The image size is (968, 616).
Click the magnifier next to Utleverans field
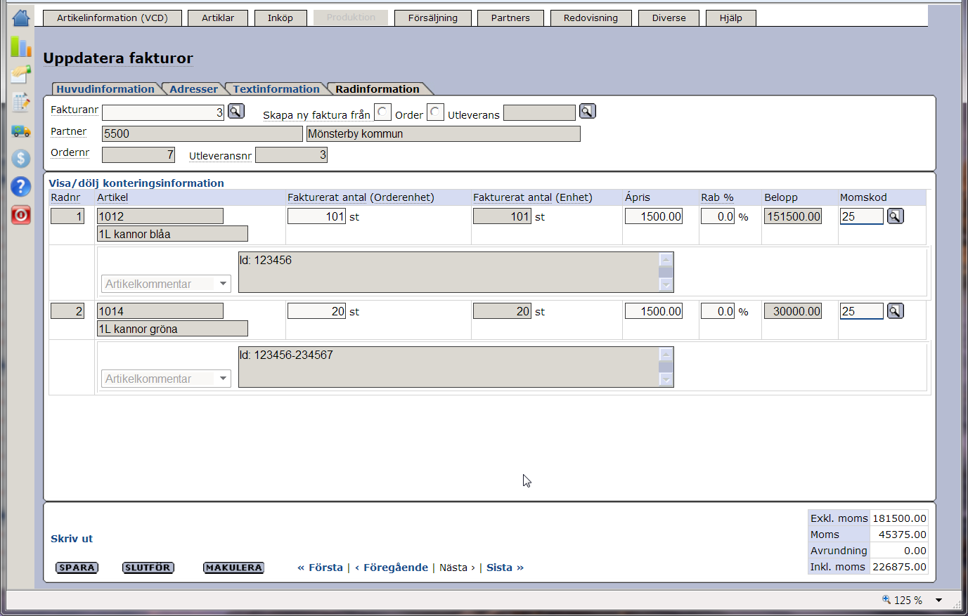point(587,111)
